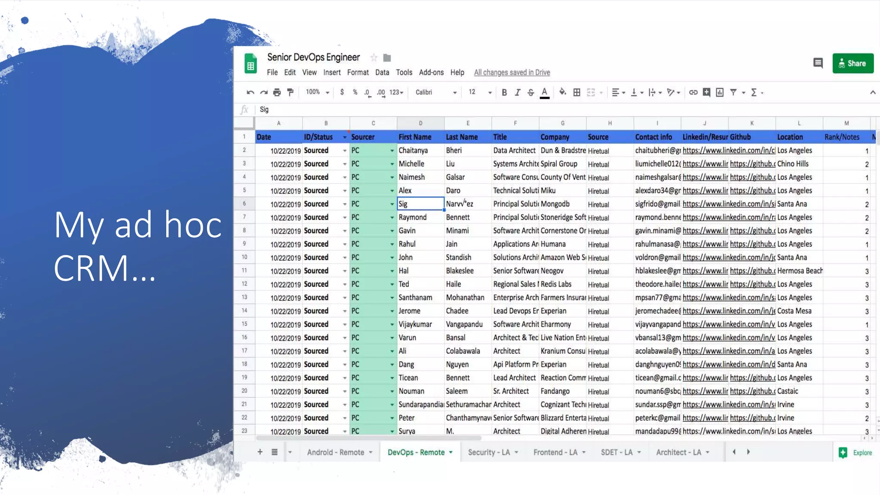Toggle Strikethrough formatting
The height and width of the screenshot is (495, 880).
coord(531,92)
